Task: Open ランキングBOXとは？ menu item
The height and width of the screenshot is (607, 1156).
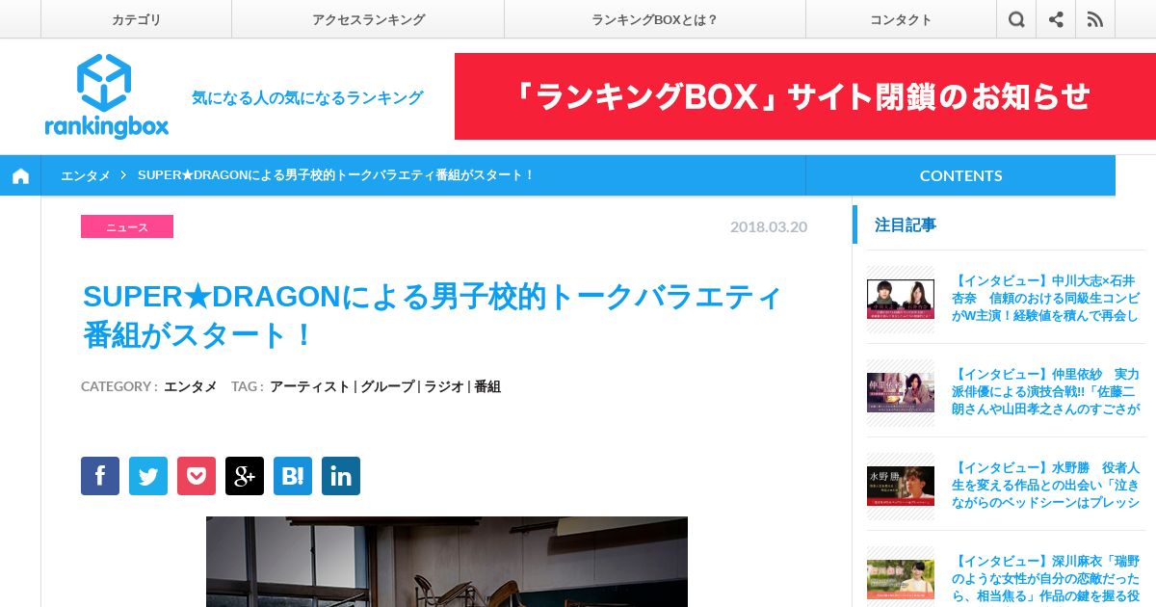Action: (655, 19)
